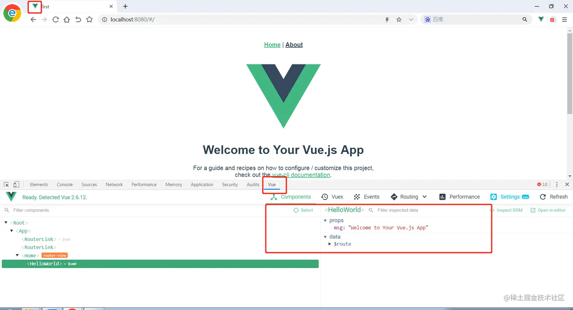Open the Events view in Vue devtools
Screen dimensions: 573x310
click(x=366, y=197)
